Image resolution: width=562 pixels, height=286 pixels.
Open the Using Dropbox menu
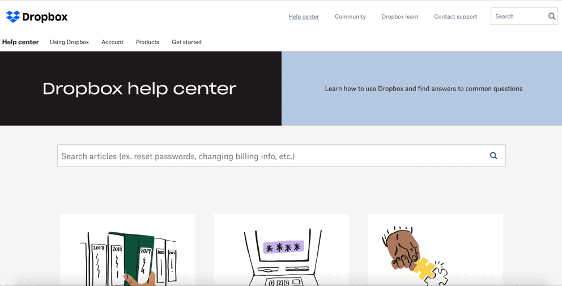click(x=69, y=42)
